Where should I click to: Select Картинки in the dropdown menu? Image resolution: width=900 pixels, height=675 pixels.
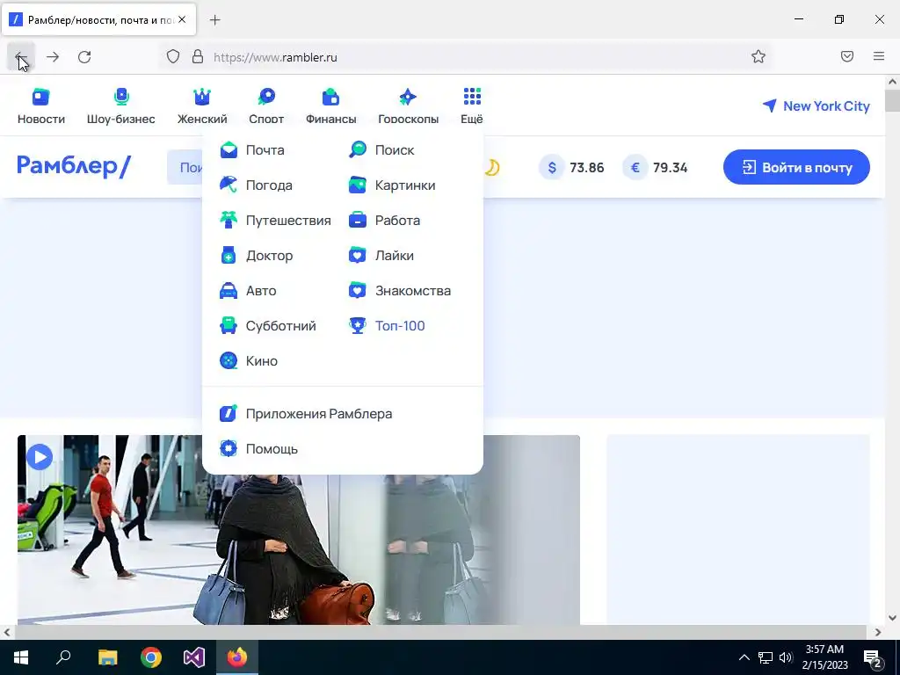tap(392, 185)
